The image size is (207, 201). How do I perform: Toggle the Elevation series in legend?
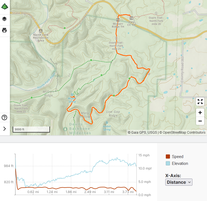click(x=180, y=163)
